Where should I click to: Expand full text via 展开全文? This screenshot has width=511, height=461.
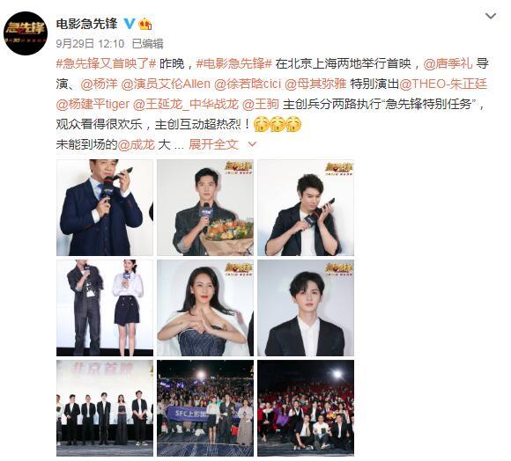(213, 144)
